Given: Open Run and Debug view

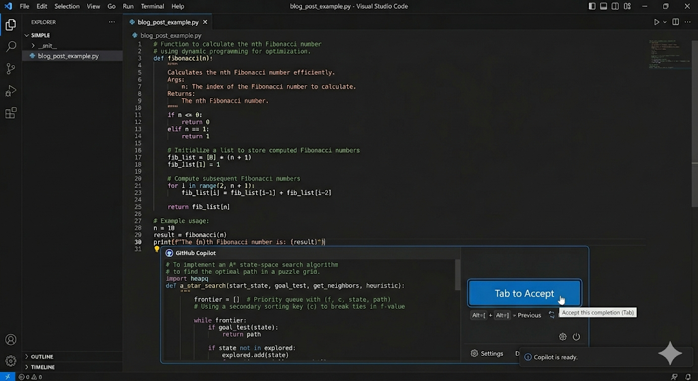Looking at the screenshot, I should coord(11,91).
